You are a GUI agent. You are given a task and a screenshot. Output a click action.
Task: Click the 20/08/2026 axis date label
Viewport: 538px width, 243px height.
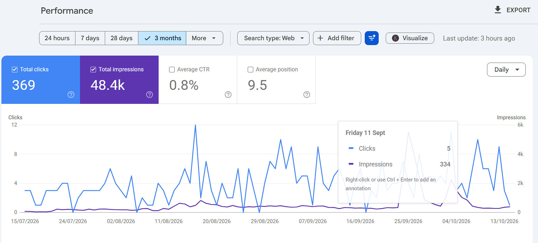(x=217, y=221)
